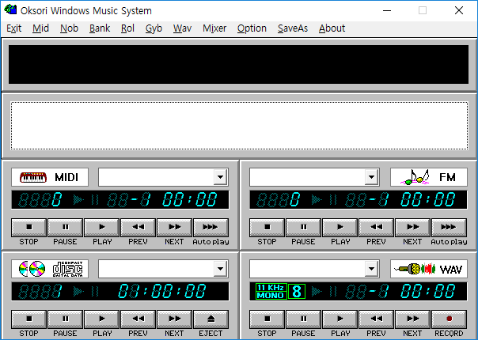
Task: Play the MIDI file
Action: pos(101,227)
